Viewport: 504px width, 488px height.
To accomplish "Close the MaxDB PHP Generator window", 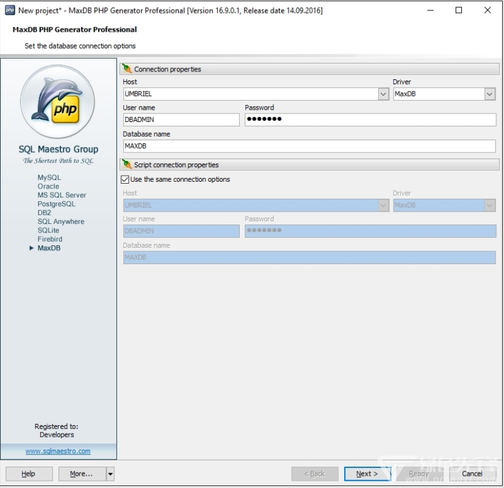I will 488,10.
